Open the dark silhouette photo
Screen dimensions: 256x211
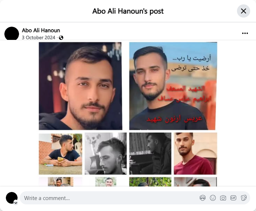click(x=150, y=154)
